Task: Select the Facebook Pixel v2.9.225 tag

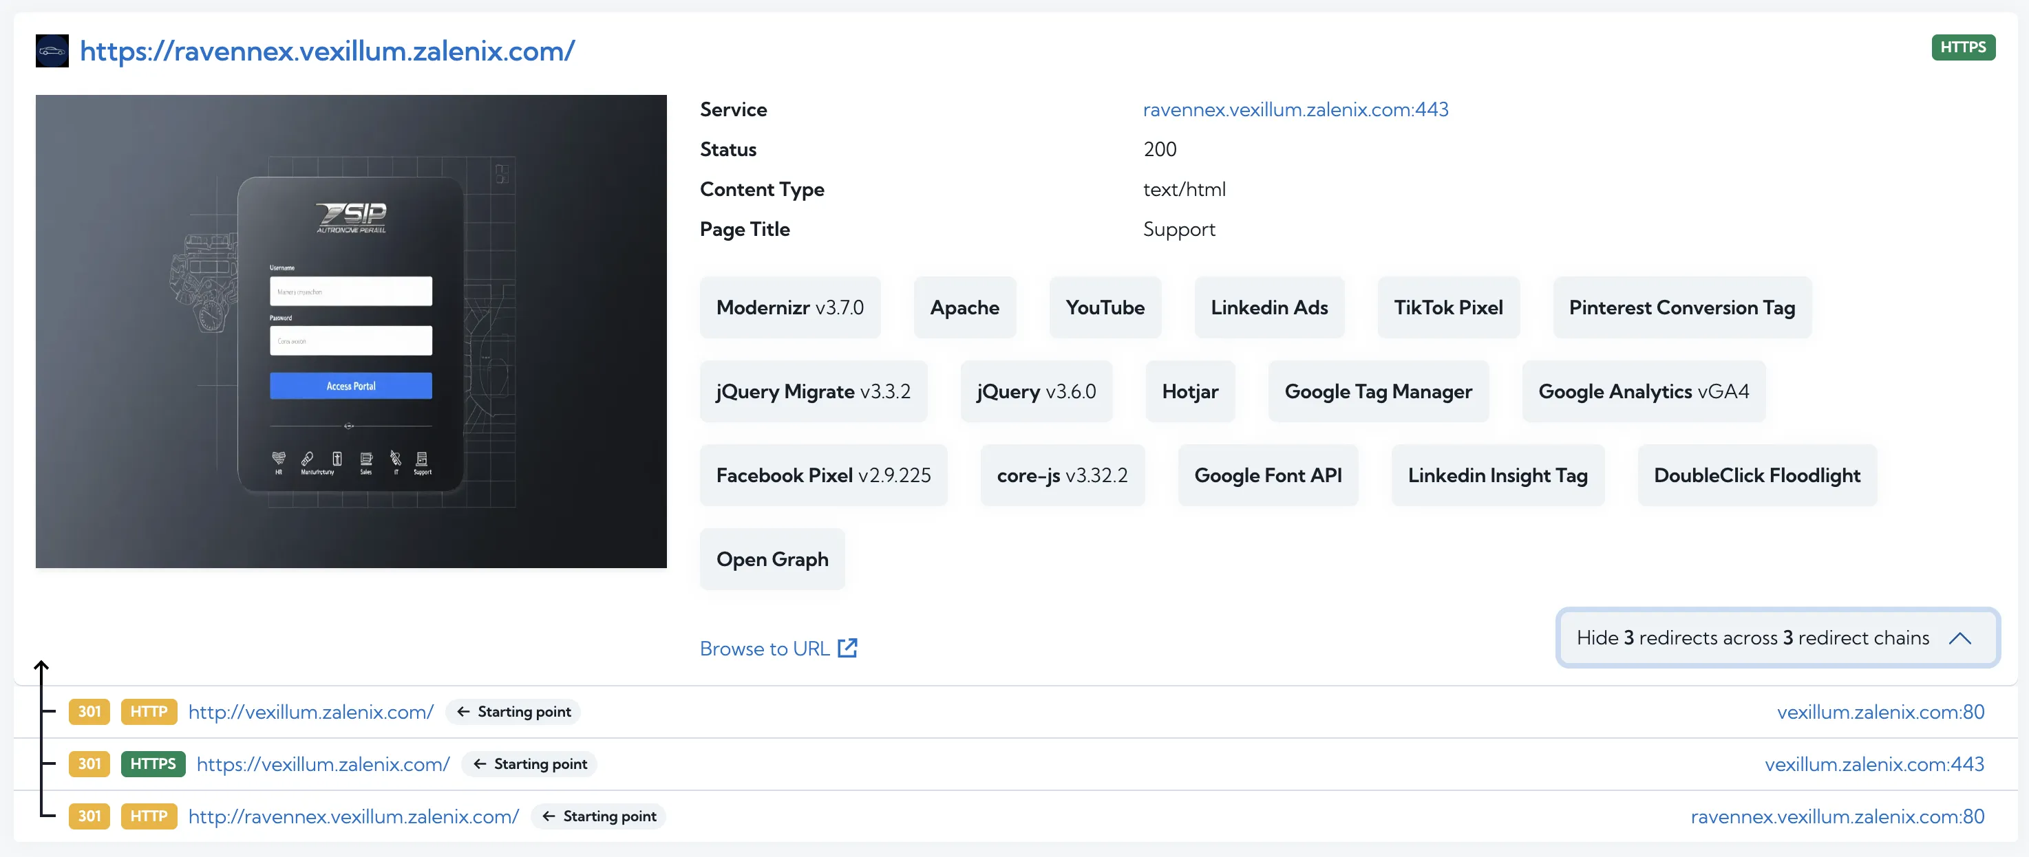Action: 823,475
